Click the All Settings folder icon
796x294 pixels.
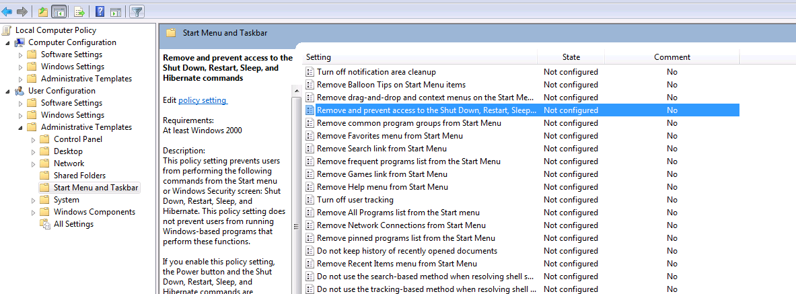45,224
